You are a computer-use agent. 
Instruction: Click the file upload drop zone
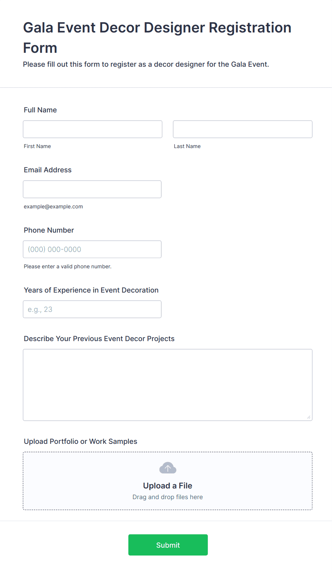point(168,481)
